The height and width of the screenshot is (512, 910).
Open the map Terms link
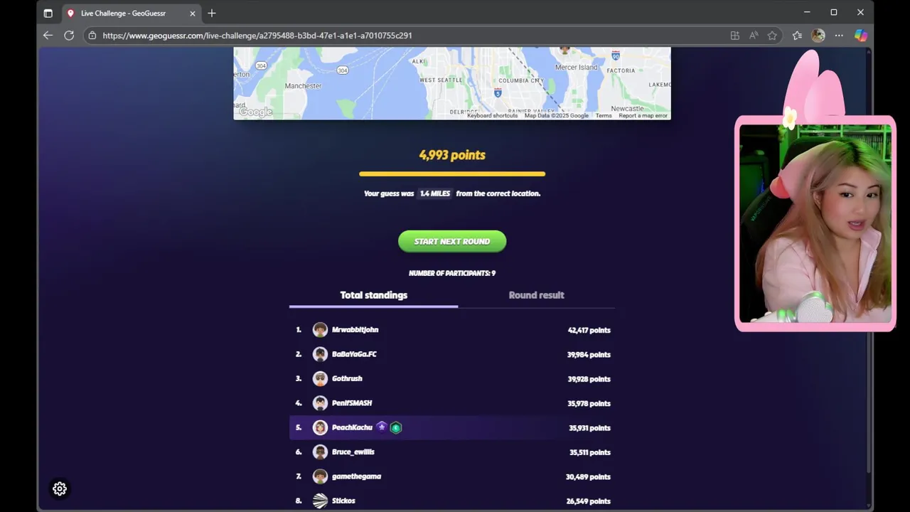604,116
